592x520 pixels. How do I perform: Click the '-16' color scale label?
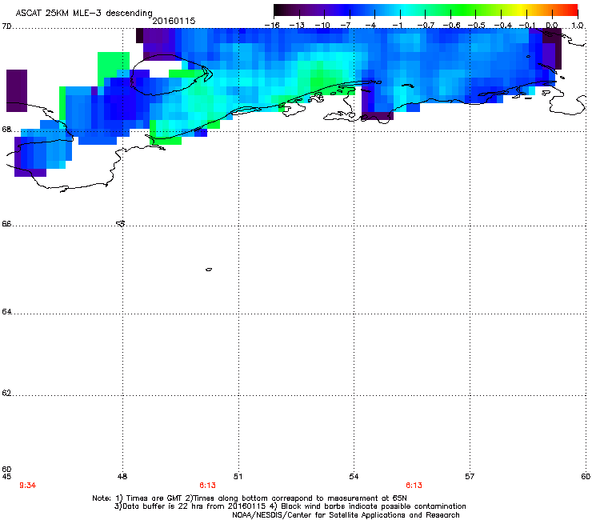(x=271, y=26)
